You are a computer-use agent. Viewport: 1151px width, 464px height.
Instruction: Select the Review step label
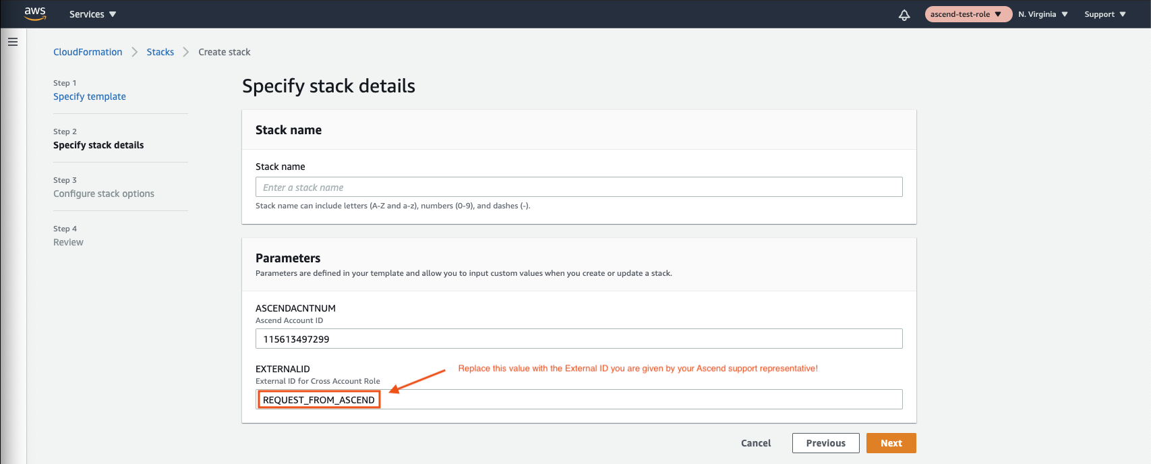tap(68, 242)
